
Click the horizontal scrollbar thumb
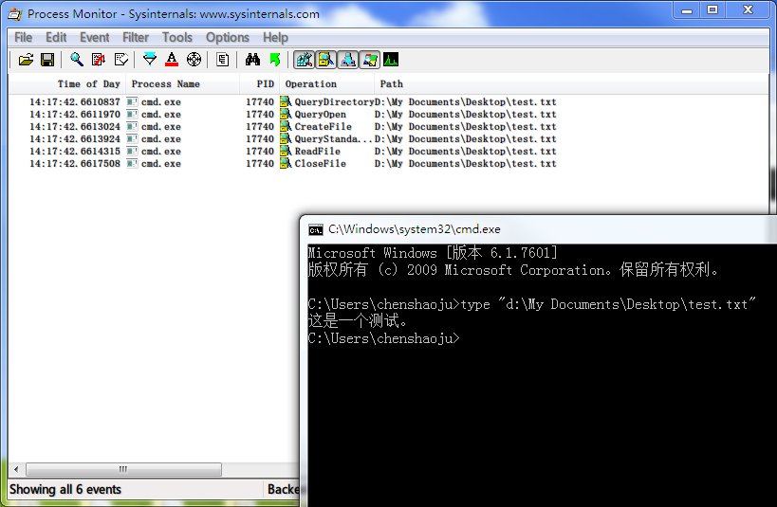click(x=123, y=469)
